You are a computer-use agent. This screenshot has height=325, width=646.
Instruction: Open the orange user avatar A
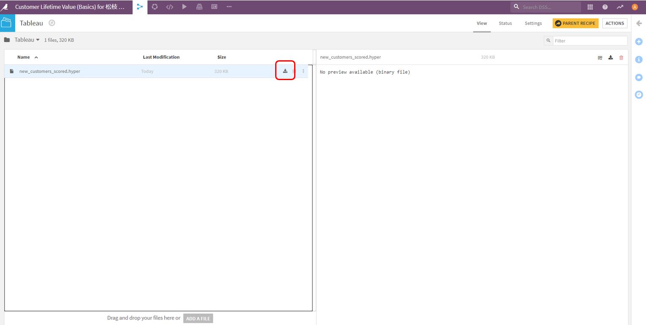[x=635, y=7]
